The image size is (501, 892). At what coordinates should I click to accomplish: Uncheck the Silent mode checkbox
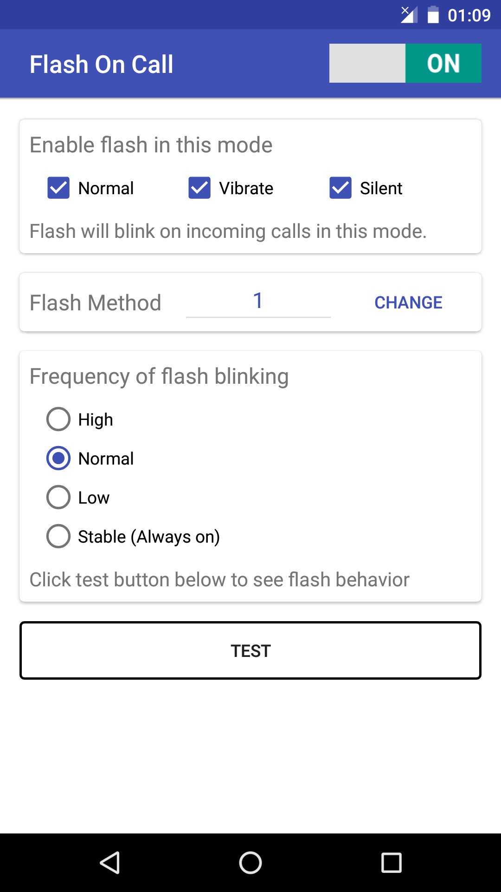[340, 188]
